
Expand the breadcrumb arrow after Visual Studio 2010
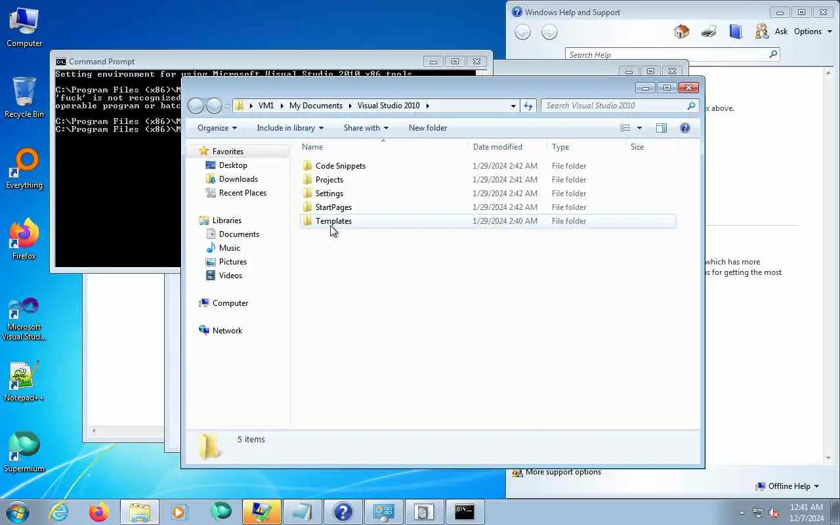[x=428, y=106]
